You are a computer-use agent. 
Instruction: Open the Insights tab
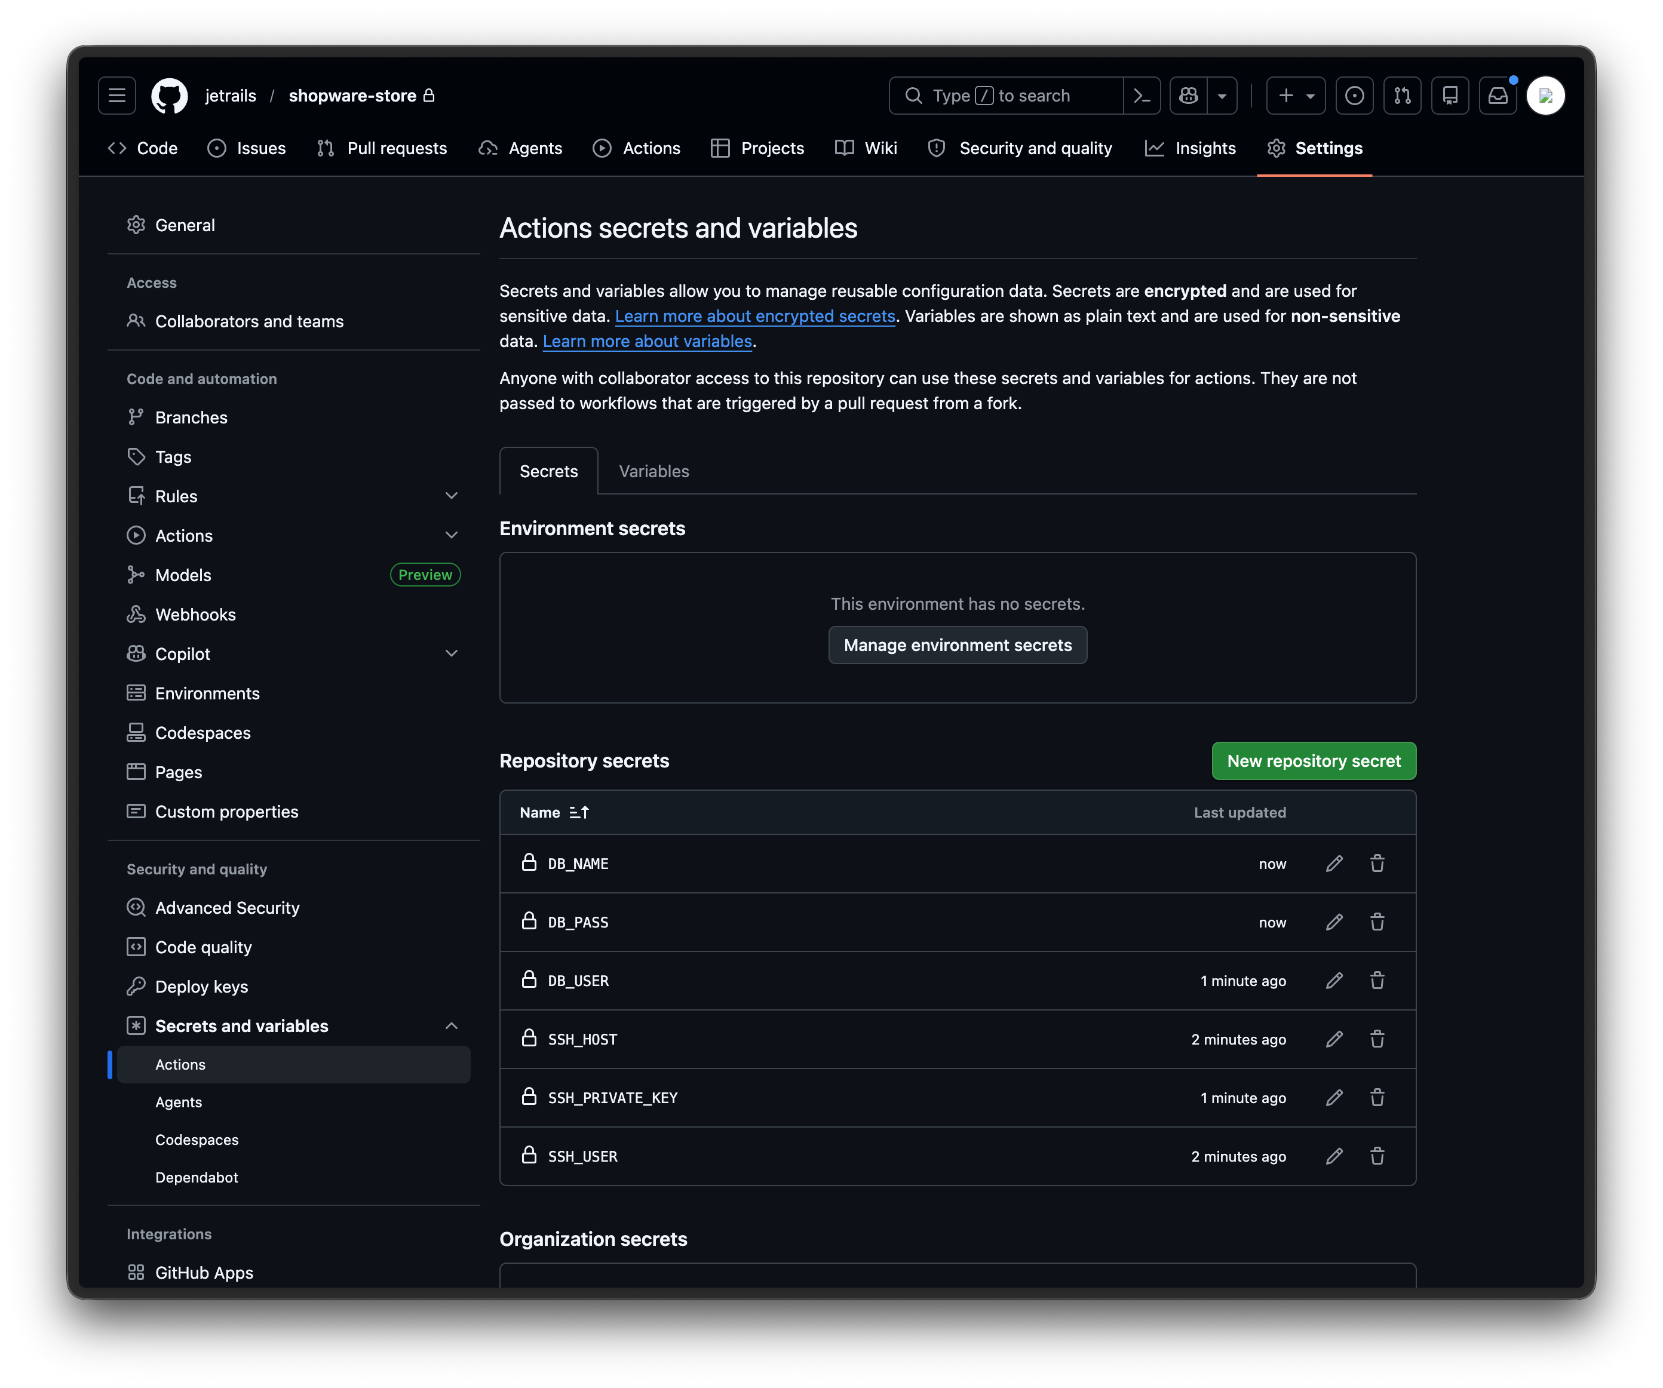point(1191,148)
